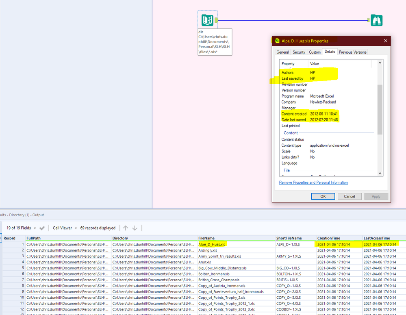Select the Details tab

(330, 52)
